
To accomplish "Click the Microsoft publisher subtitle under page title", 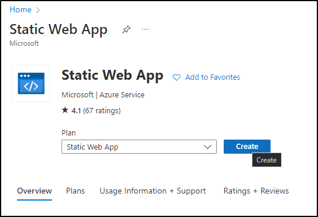I will (x=24, y=43).
